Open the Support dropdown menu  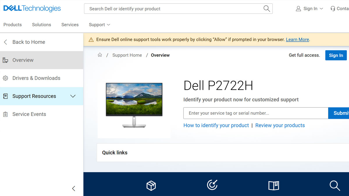pos(99,25)
